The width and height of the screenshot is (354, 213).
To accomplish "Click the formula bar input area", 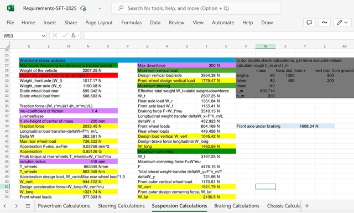I will 218,36.
